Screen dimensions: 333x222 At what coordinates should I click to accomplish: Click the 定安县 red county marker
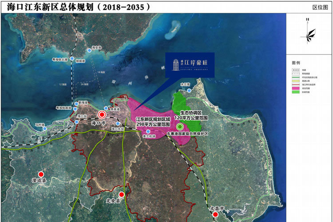pyautogui.click(x=122, y=194)
